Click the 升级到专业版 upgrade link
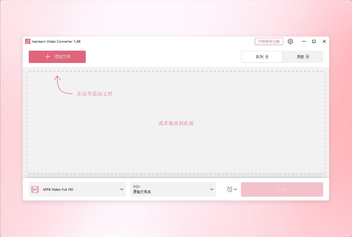Screen dimensions: 352x237 pos(269,41)
